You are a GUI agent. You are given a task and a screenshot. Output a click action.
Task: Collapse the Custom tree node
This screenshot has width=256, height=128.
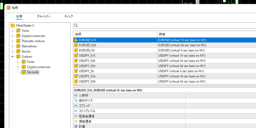[x=12, y=57]
